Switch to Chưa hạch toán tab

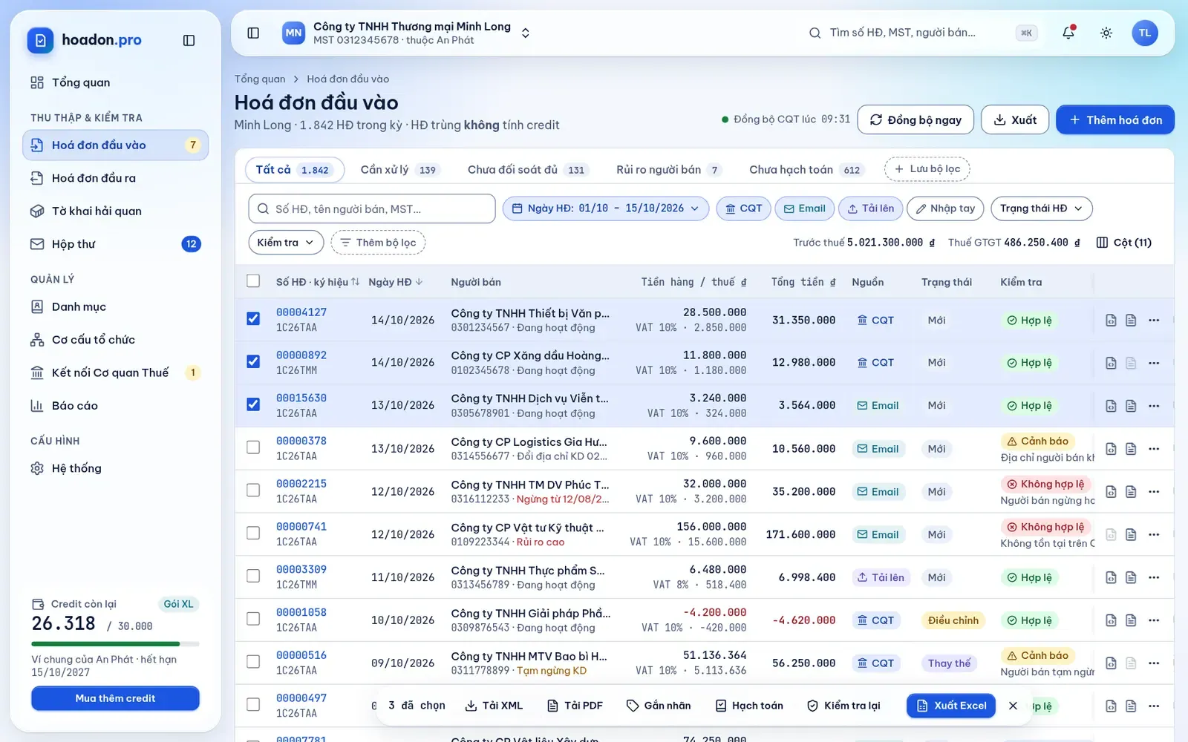click(x=806, y=170)
